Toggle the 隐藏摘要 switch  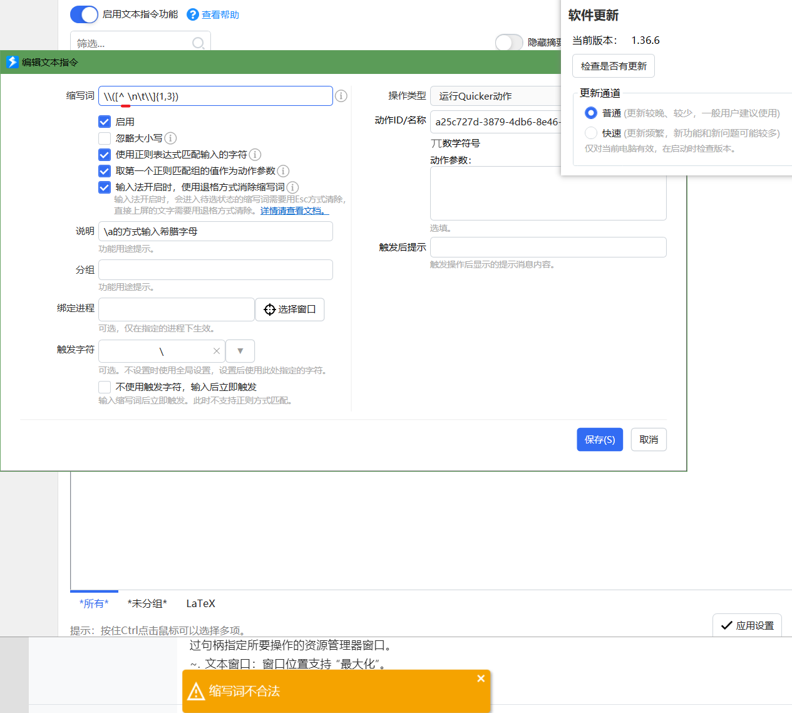pos(509,42)
